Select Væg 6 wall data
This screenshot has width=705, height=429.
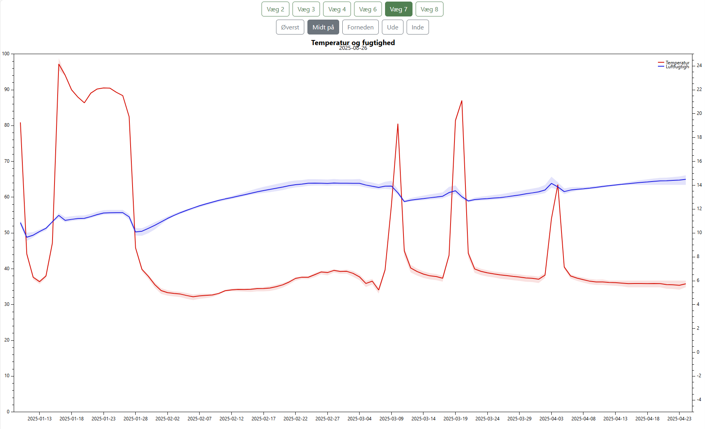point(368,9)
